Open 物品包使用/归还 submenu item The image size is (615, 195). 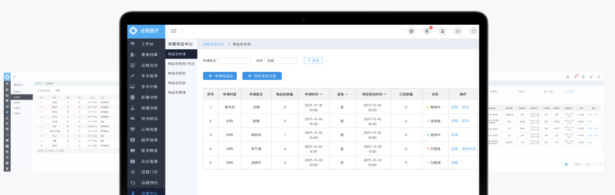tap(181, 64)
